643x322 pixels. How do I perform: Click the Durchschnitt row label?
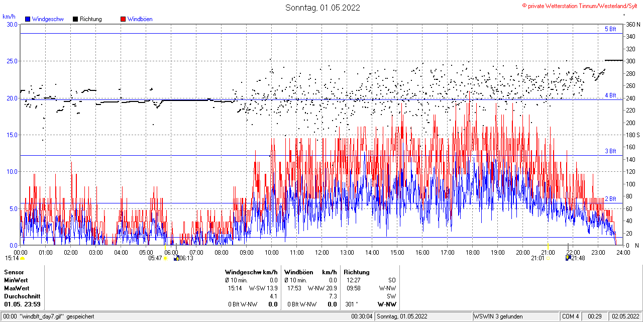[x=21, y=296]
